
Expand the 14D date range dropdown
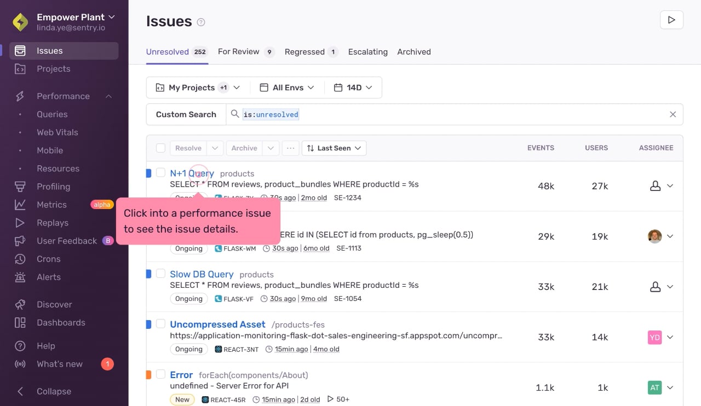click(x=353, y=88)
